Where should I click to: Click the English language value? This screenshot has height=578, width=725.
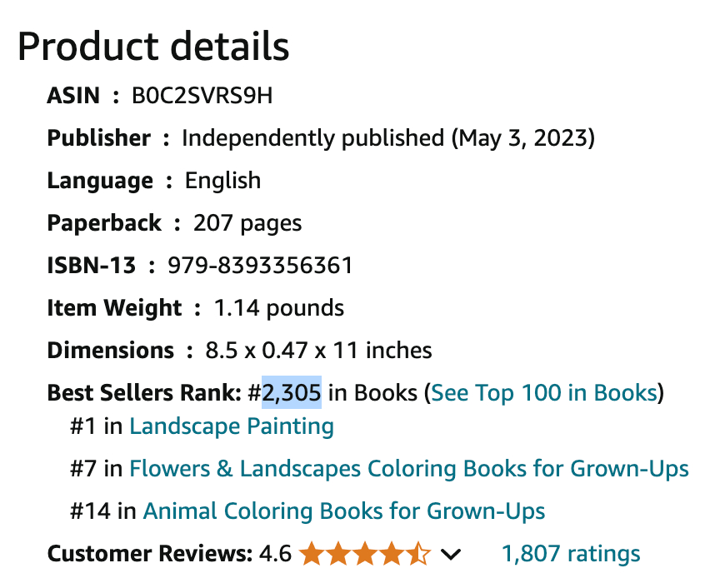(222, 181)
